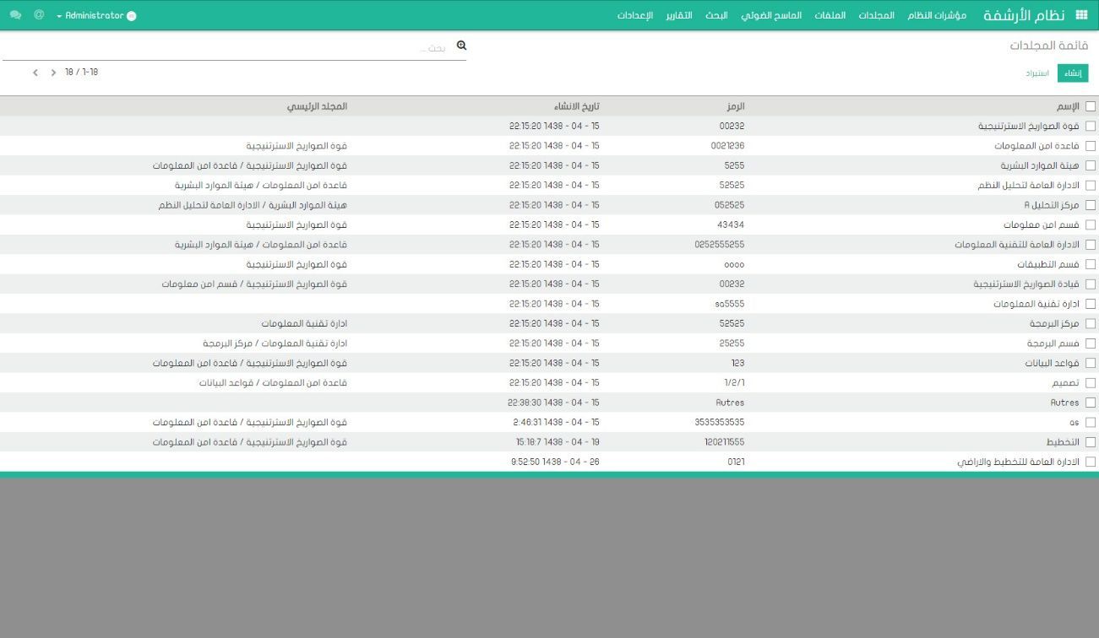Viewport: 1099px width, 638px height.
Task: Click the code cell 3535353535
Action: pos(720,422)
